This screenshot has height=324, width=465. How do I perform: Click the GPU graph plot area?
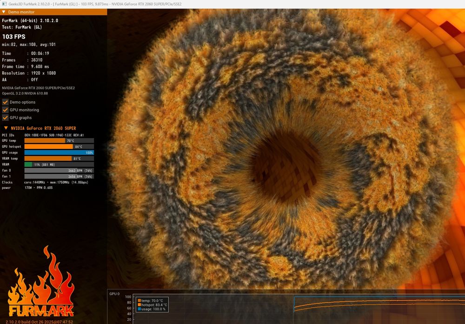pyautogui.click(x=299, y=309)
